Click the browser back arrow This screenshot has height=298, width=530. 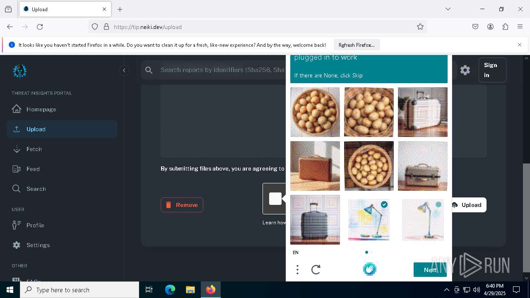10,27
